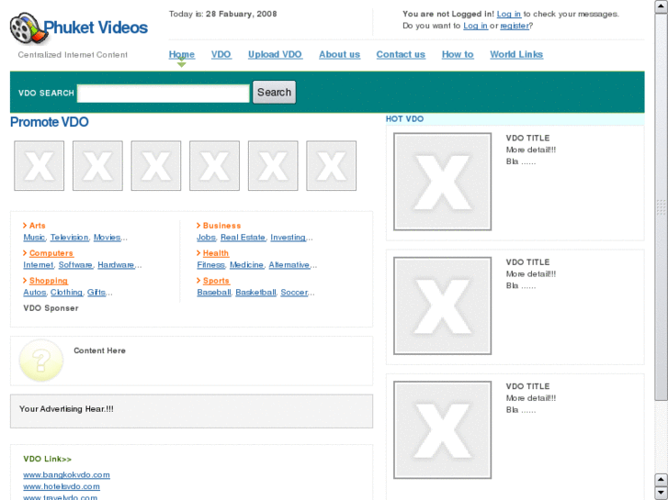Click the Autos link under Shopping

[x=35, y=293]
